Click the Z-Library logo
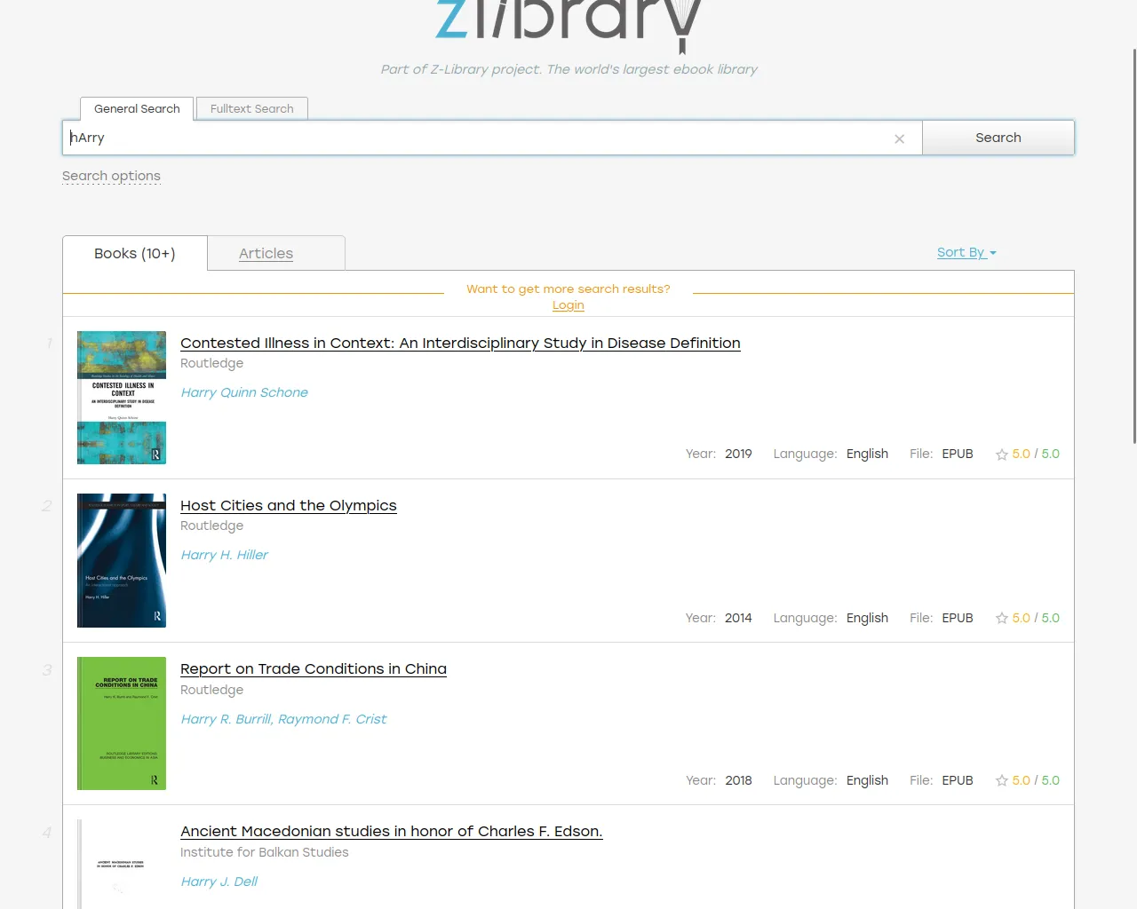This screenshot has height=909, width=1137. point(568,22)
